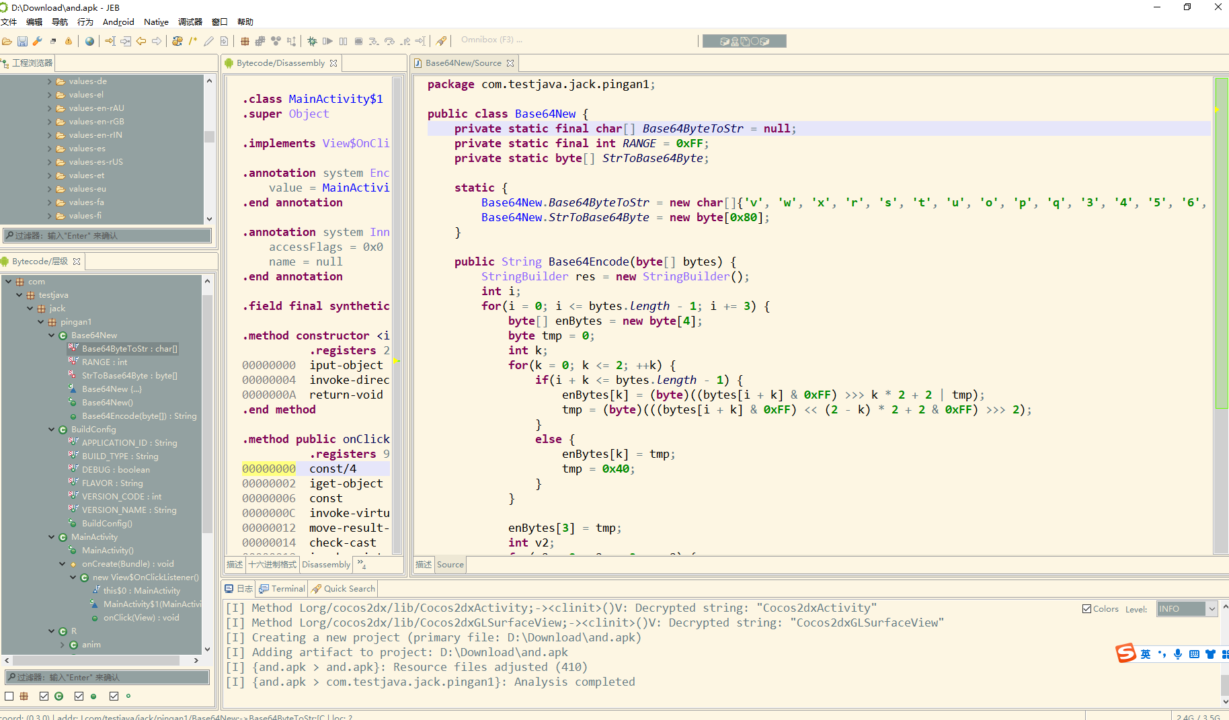Viewport: 1229px width, 720px height.
Task: Expand the values-de folder node
Action: click(x=49, y=81)
